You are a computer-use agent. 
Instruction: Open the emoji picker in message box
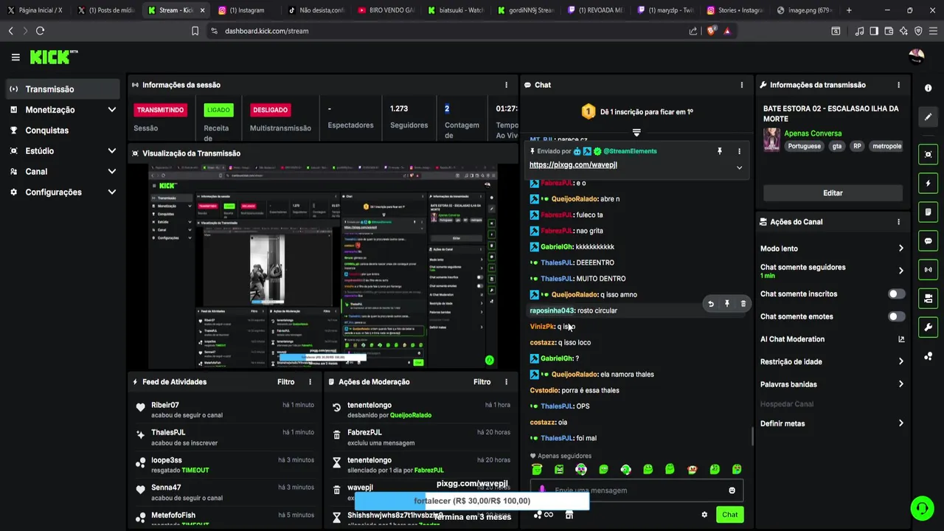coord(732,490)
